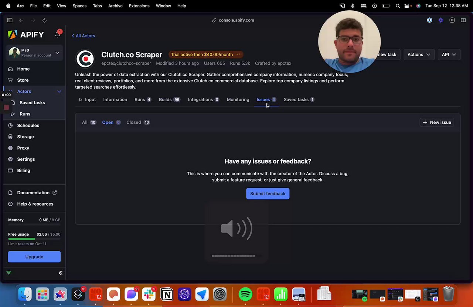Click the Clutch.co Scraper actor logo
The width and height of the screenshot is (473, 307).
(85, 59)
